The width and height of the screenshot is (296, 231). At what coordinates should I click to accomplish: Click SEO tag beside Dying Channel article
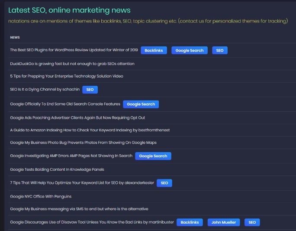pos(90,90)
